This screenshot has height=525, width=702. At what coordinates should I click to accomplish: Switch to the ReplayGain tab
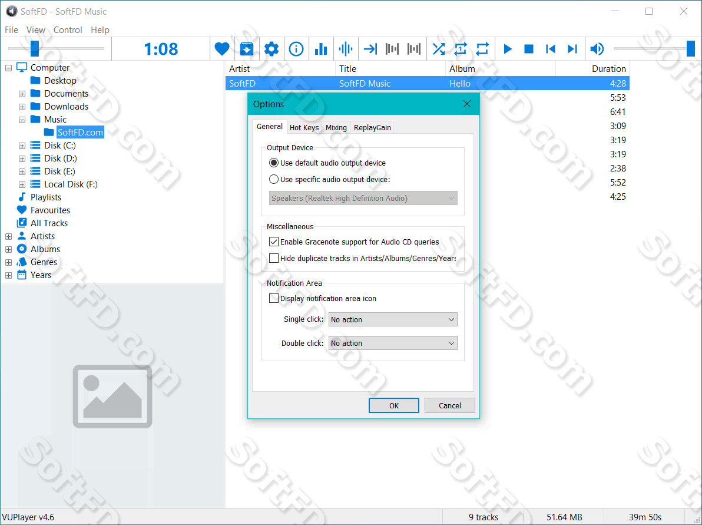pos(372,128)
